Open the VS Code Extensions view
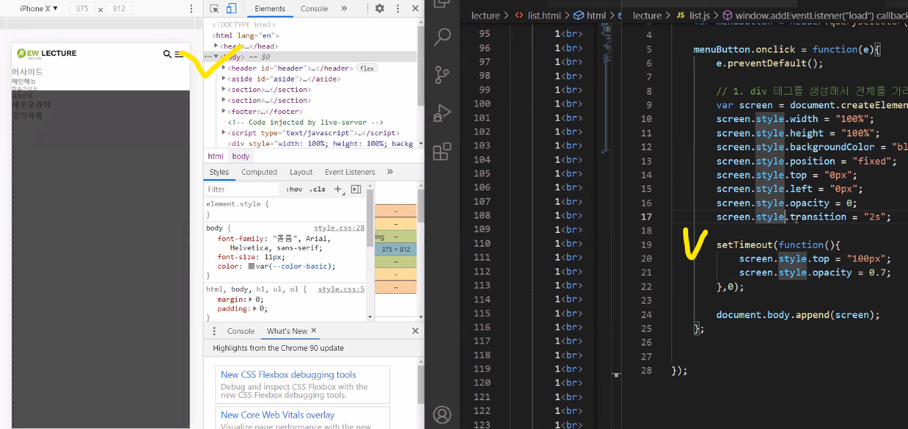Viewport: 908px width, 429px height. 442,152
